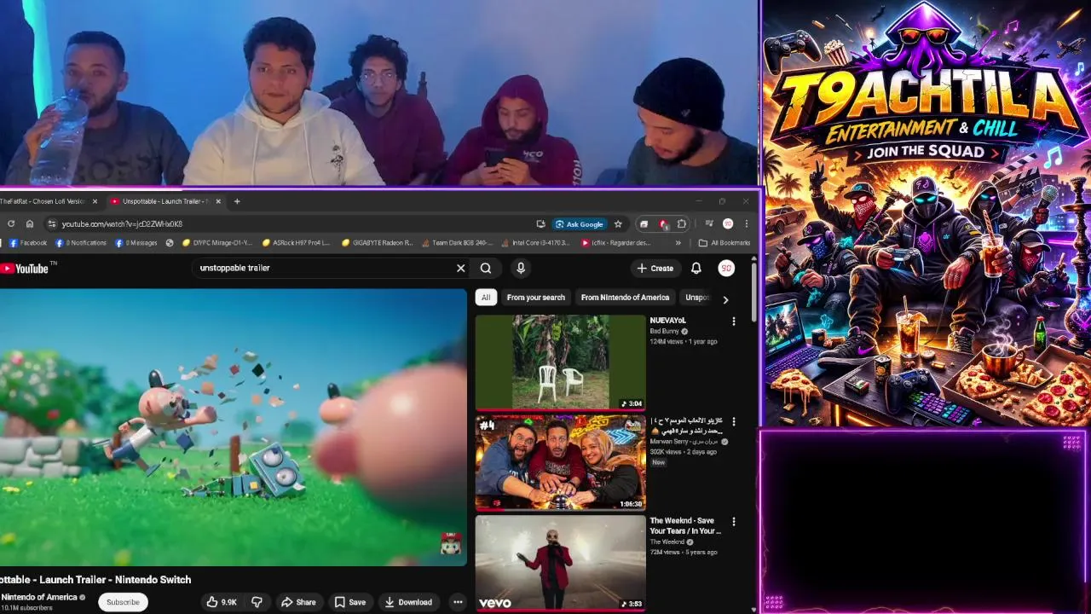1091x614 pixels.
Task: Open the Bad Bunny channel name
Action: click(x=663, y=331)
